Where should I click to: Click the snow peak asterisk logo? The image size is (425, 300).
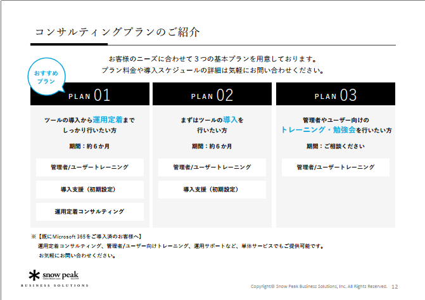(34, 275)
